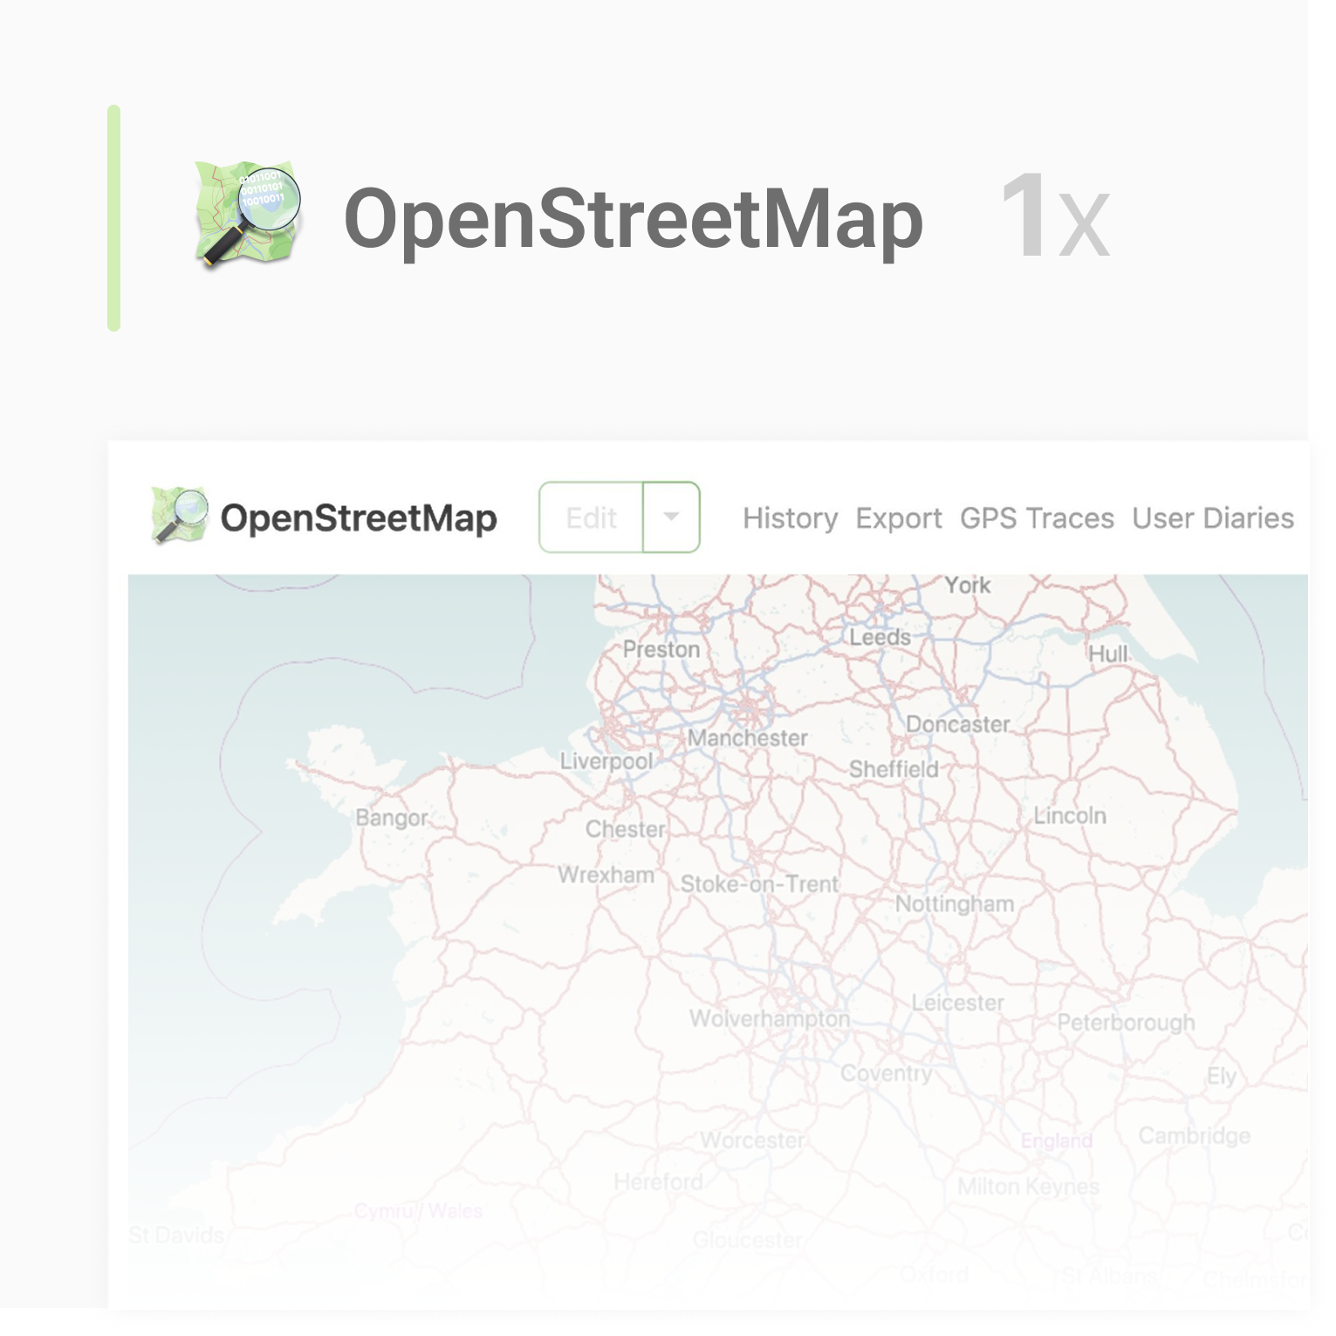Click the large OpenStreetMap logo icon
Viewport: 1336px width, 1336px height.
[x=248, y=214]
